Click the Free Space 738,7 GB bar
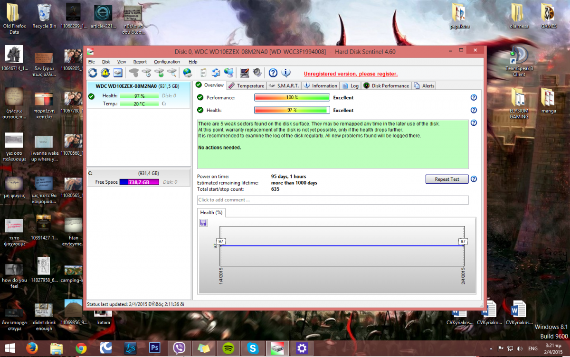The image size is (570, 357). click(x=139, y=182)
